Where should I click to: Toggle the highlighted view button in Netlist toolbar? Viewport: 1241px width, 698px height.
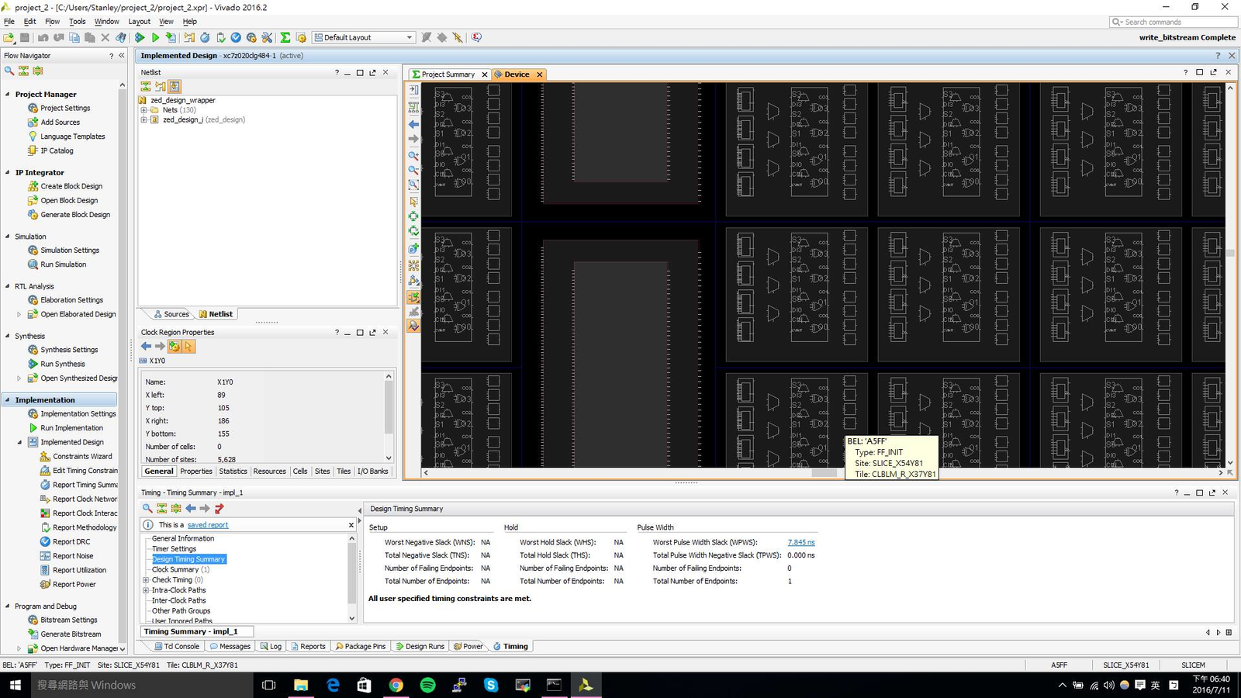175,86
